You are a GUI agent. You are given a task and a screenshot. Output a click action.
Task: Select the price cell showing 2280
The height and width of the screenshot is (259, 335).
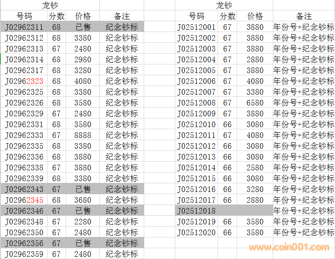click(x=82, y=221)
